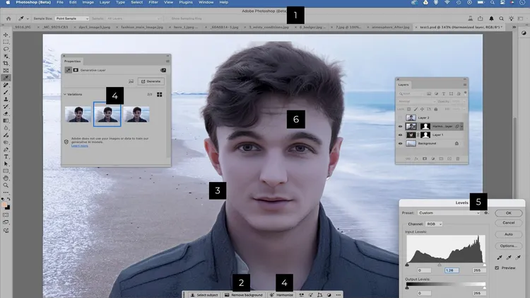The height and width of the screenshot is (298, 530).
Task: Click the variations grid view icon
Action: pos(159,94)
